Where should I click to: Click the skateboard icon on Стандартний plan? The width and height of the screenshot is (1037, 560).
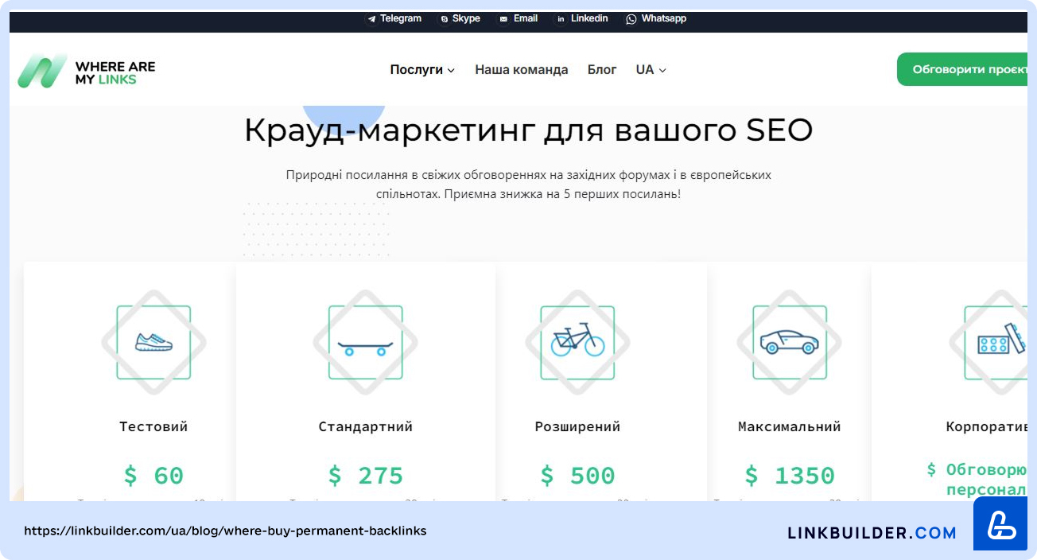pos(365,343)
